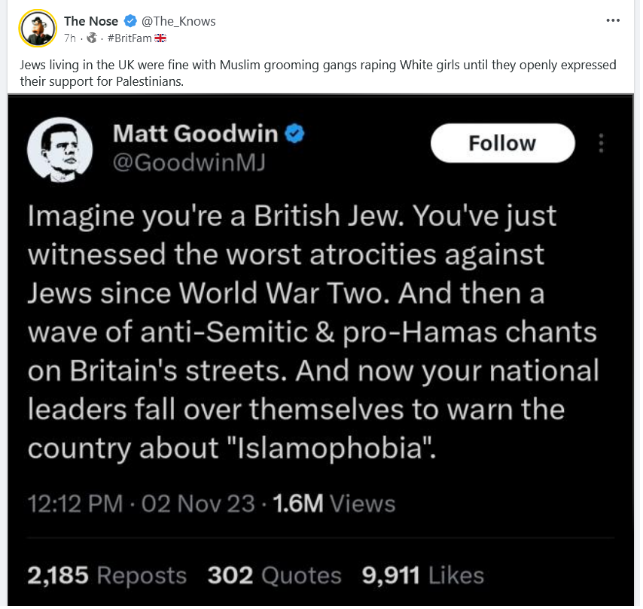Click the Follow button
Viewport: 643px width, 609px height.
tap(502, 143)
